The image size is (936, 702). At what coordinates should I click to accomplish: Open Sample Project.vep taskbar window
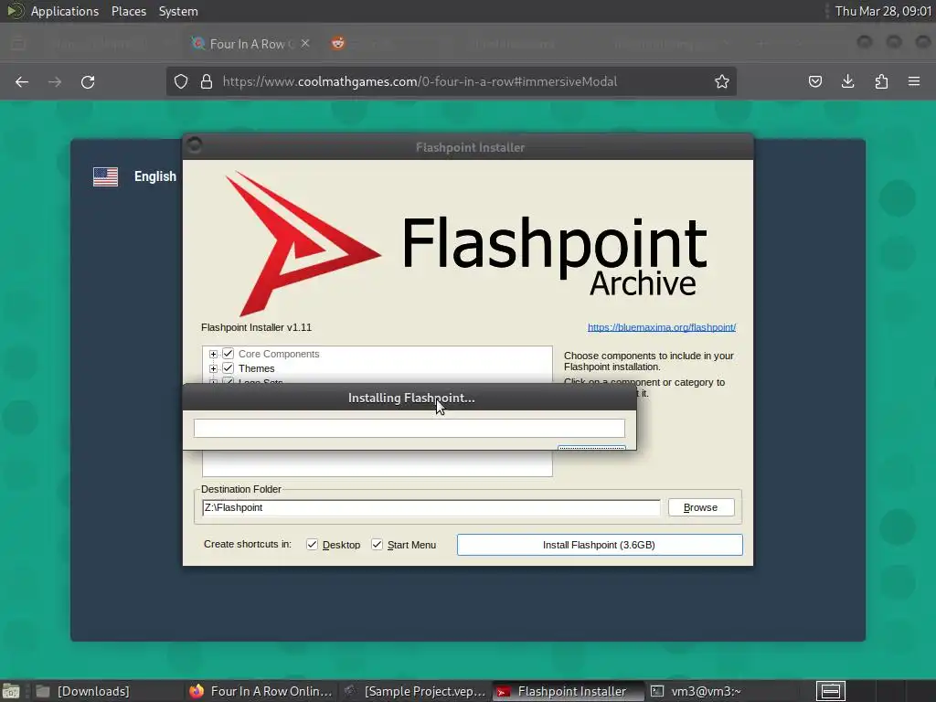[x=416, y=691]
